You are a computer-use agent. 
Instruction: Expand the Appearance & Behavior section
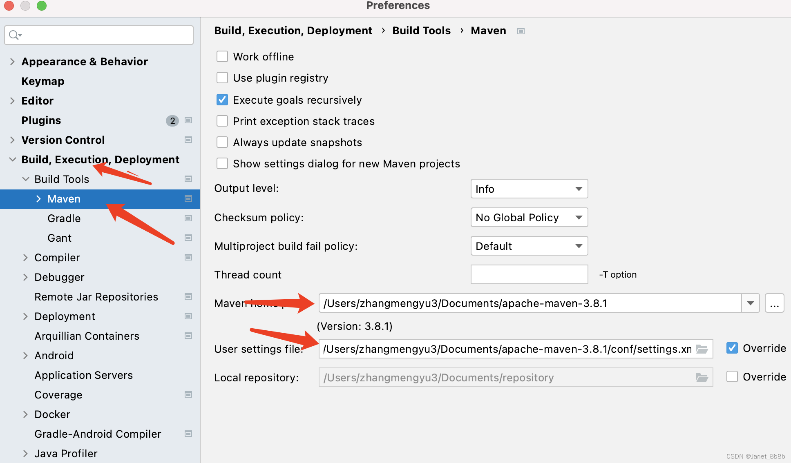point(12,62)
